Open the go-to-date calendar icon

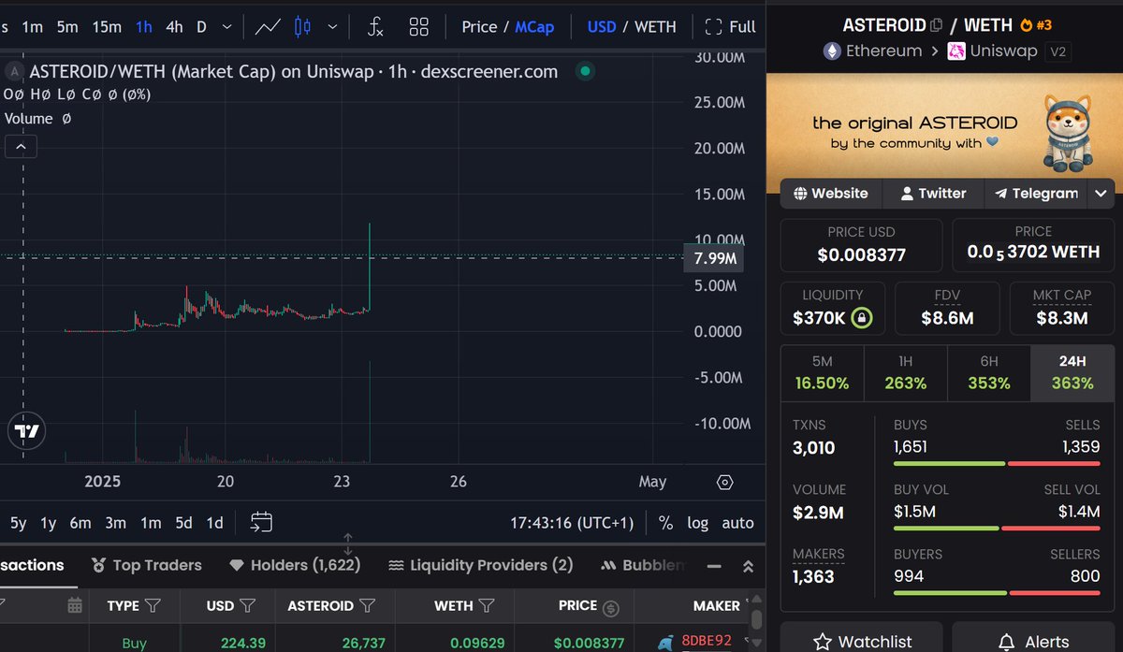click(x=261, y=522)
